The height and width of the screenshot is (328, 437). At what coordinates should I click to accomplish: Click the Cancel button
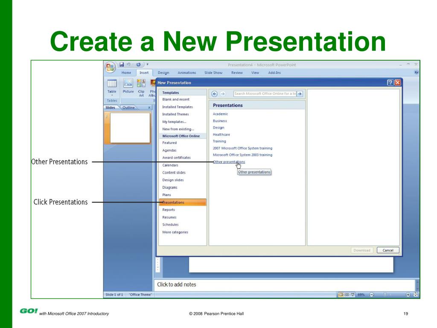pyautogui.click(x=387, y=250)
